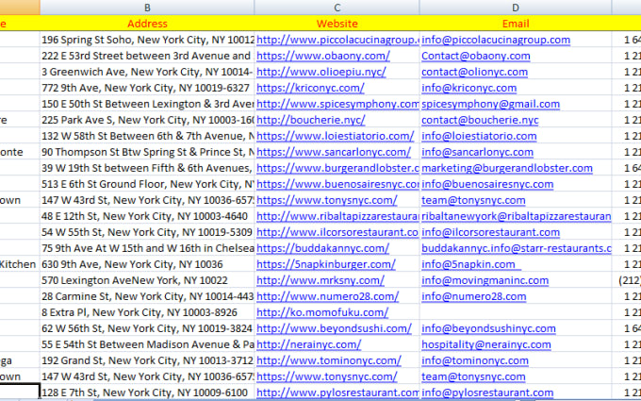Click email info@buenosairesnyc.com
Image resolution: width=641 pixels, height=401 pixels.
pyautogui.click(x=487, y=184)
